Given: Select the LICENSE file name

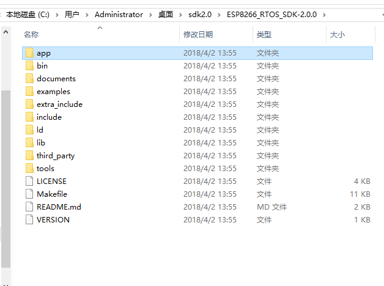Looking at the screenshot, I should tap(51, 182).
